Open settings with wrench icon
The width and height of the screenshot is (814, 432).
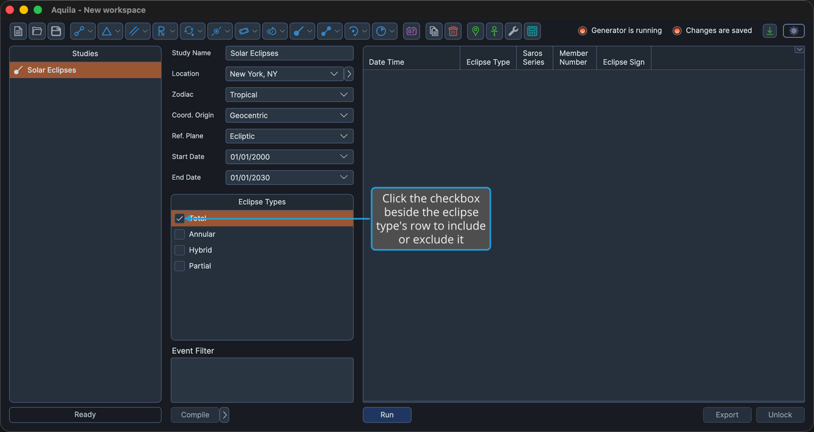(x=513, y=31)
